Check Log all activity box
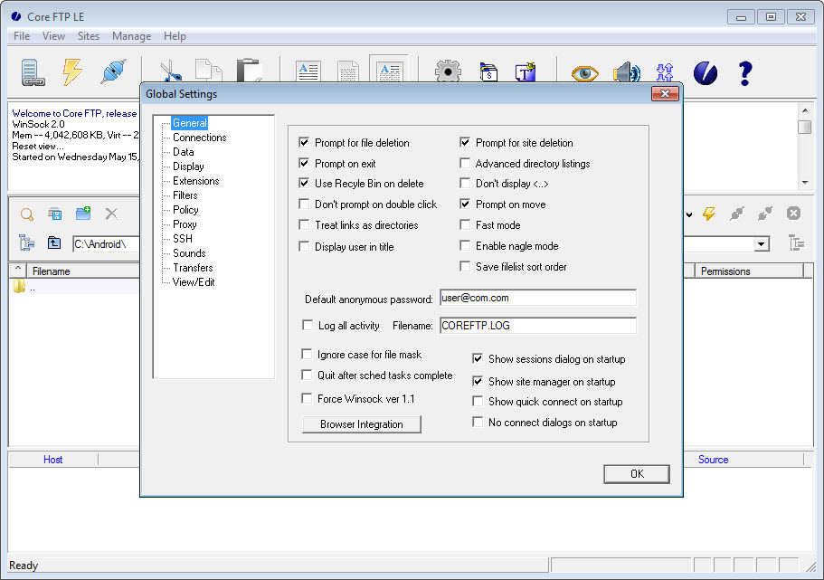824x580 pixels. click(308, 325)
